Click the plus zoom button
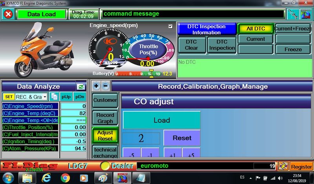Screen dimensions: 314x184 pyautogui.click(x=96, y=86)
